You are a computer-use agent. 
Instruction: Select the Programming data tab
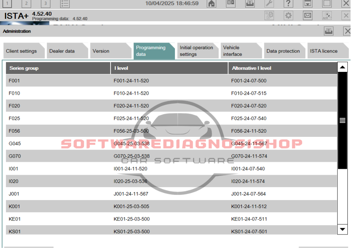pyautogui.click(x=154, y=51)
